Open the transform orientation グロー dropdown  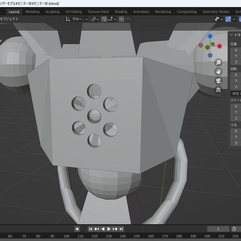(77, 19)
